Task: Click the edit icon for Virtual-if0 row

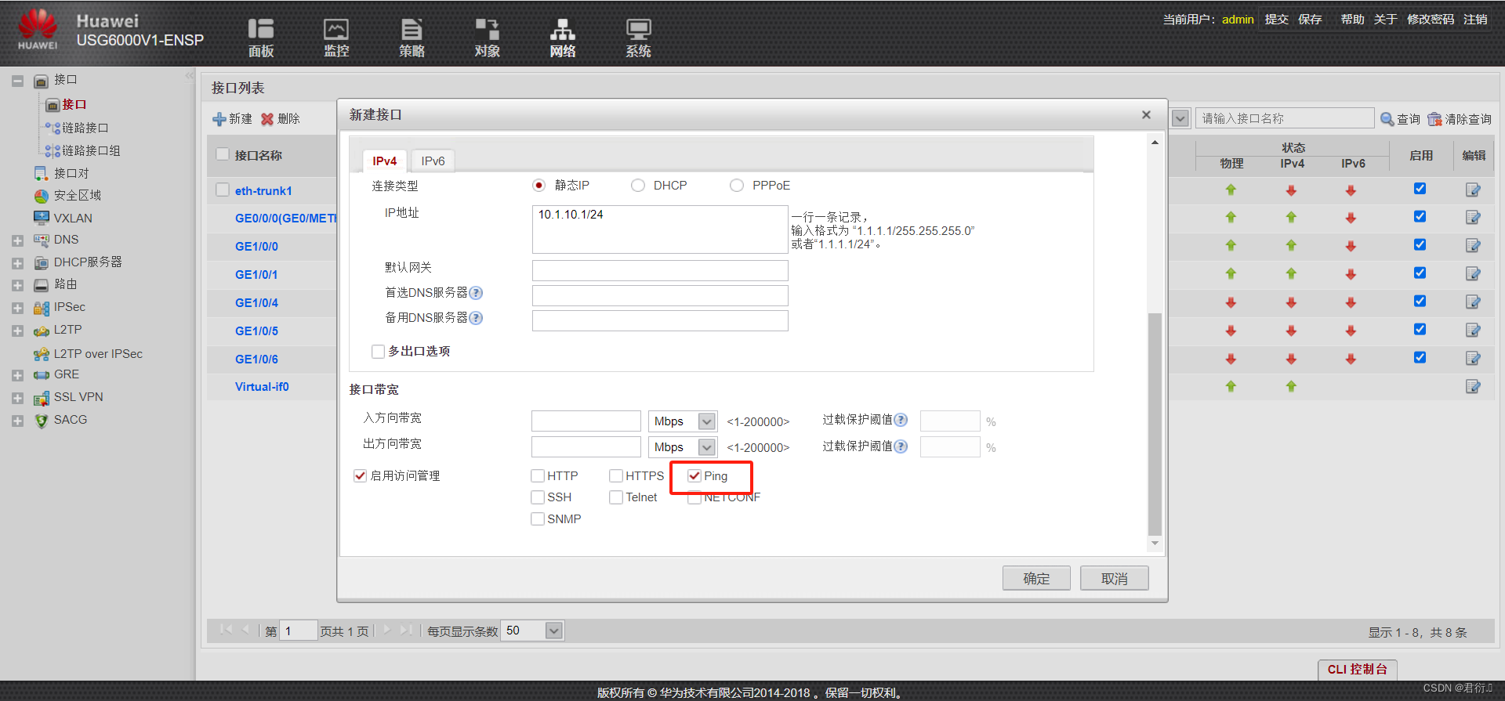Action: pos(1473,387)
